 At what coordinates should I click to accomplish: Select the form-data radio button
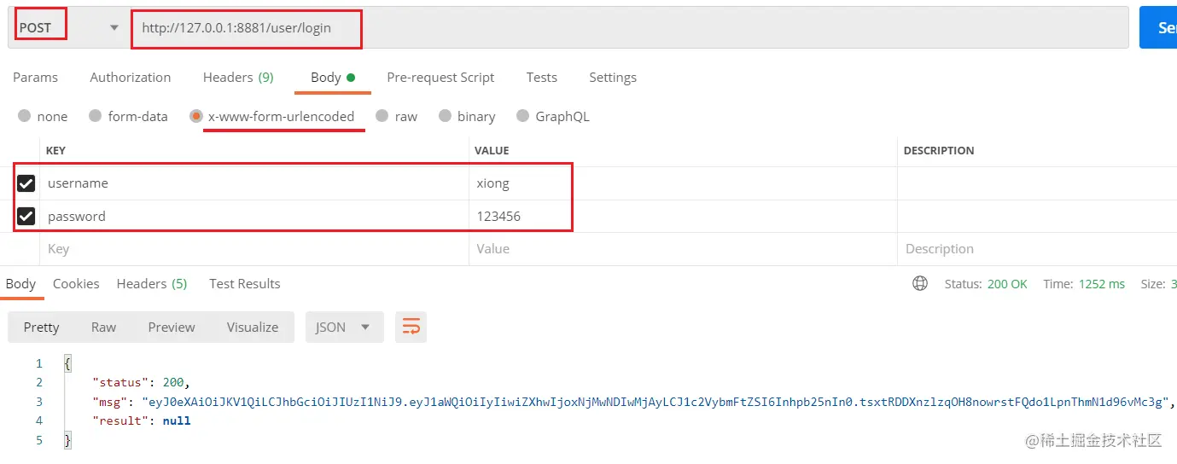pos(95,116)
